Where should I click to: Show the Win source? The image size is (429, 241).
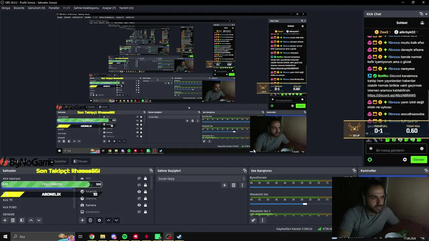click(x=139, y=178)
